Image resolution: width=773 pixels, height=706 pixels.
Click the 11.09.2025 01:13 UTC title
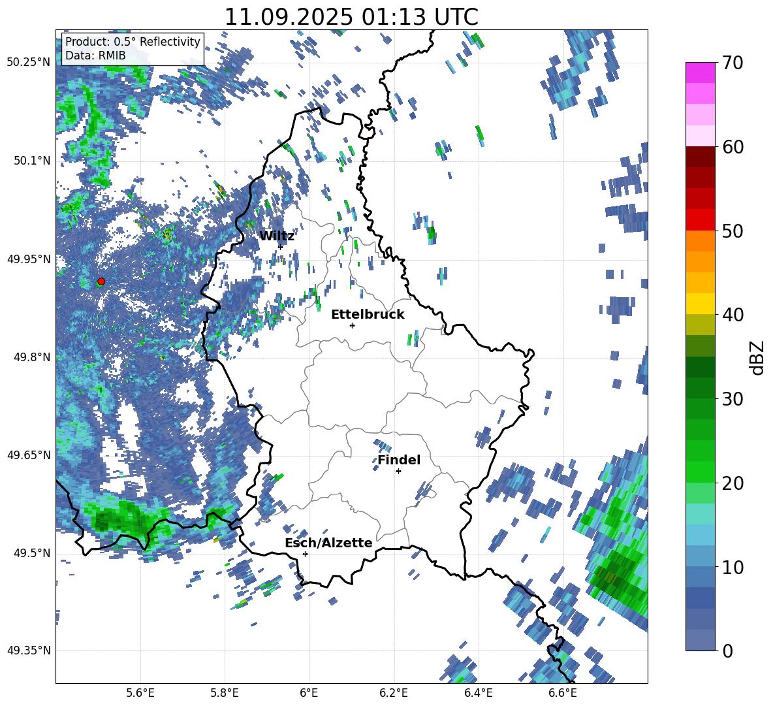click(351, 17)
